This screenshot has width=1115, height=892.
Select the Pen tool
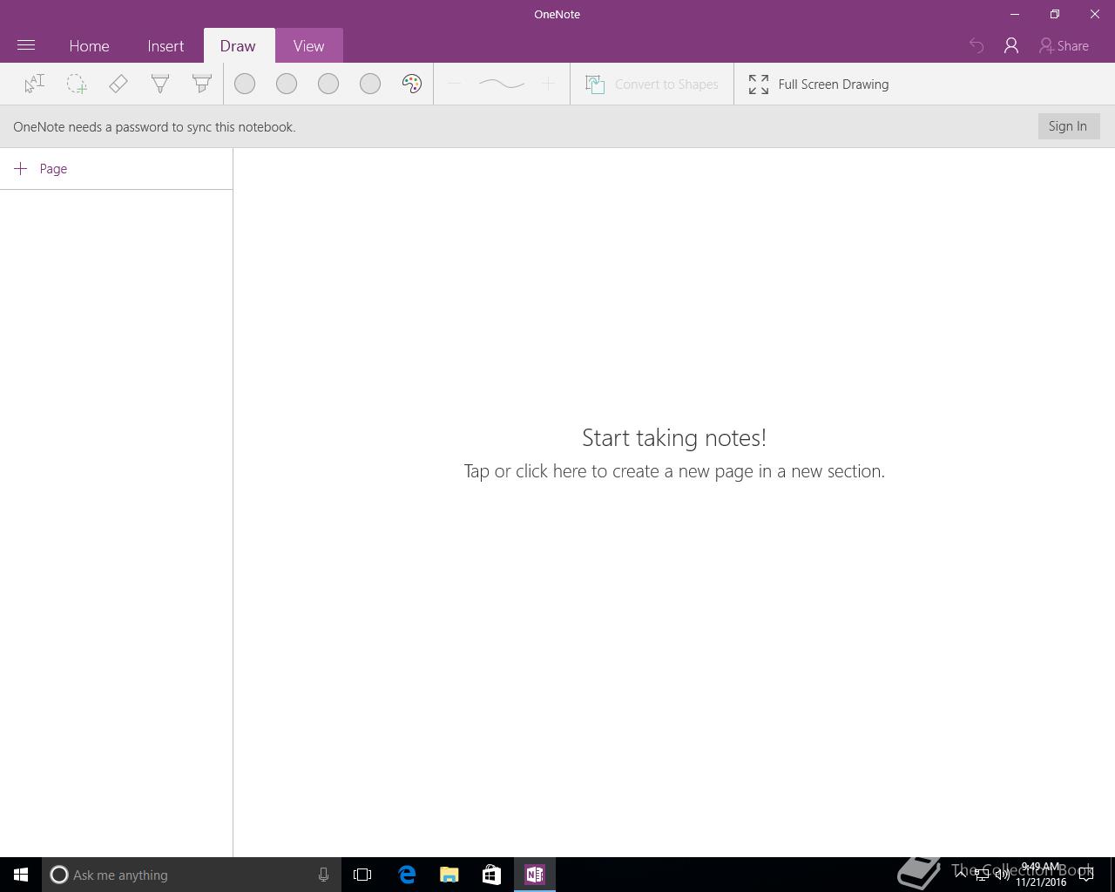point(160,84)
